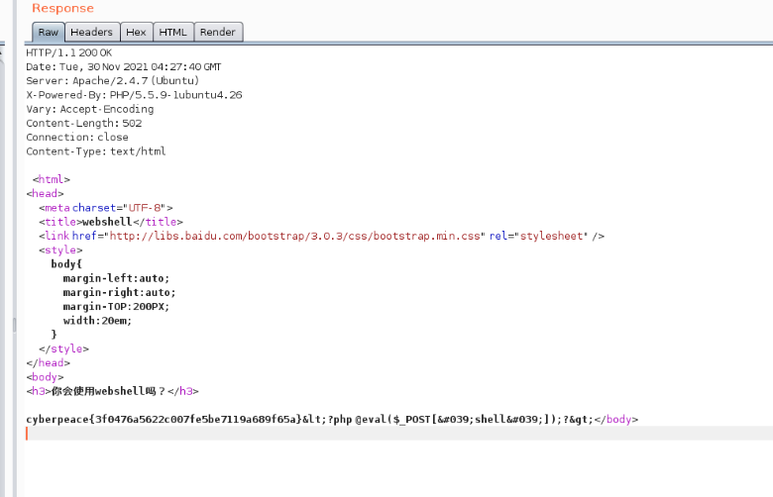
Task: Select the Hex tab
Action: click(x=136, y=32)
